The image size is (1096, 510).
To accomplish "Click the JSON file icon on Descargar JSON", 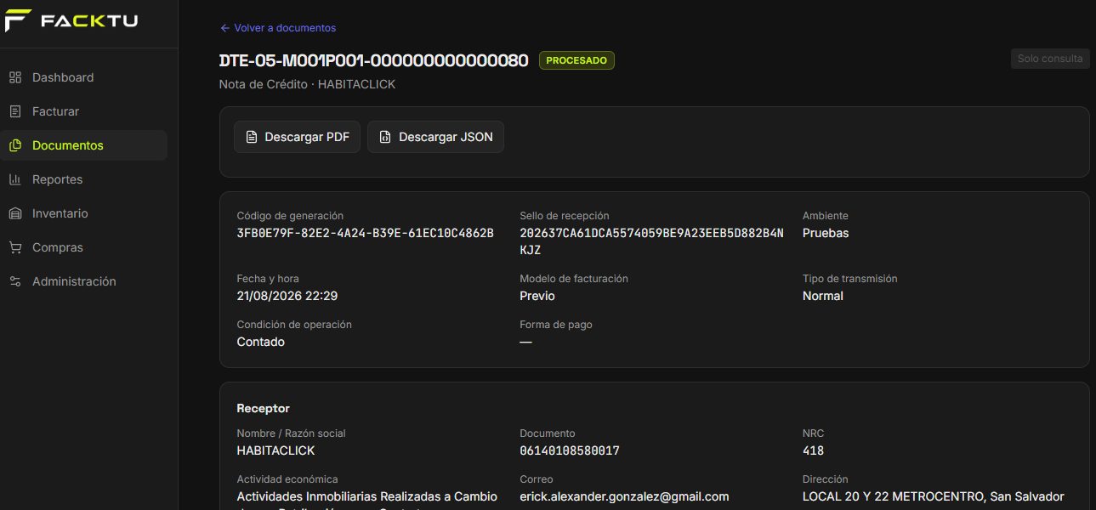I will tap(385, 137).
